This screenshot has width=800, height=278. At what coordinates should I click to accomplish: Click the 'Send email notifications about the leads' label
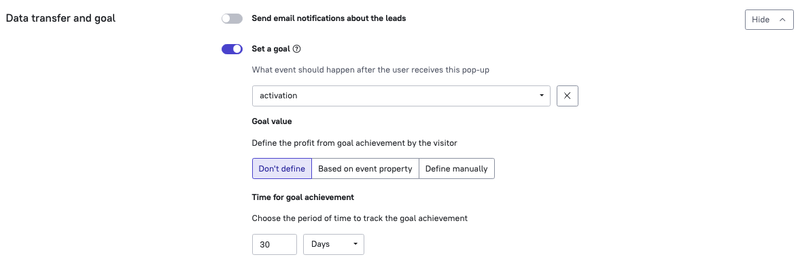point(329,18)
